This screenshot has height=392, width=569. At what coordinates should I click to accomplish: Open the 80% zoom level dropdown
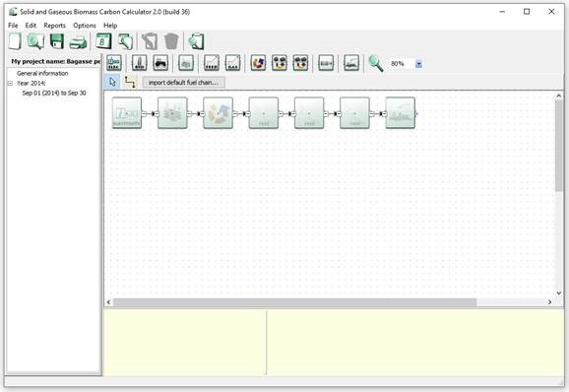[418, 64]
